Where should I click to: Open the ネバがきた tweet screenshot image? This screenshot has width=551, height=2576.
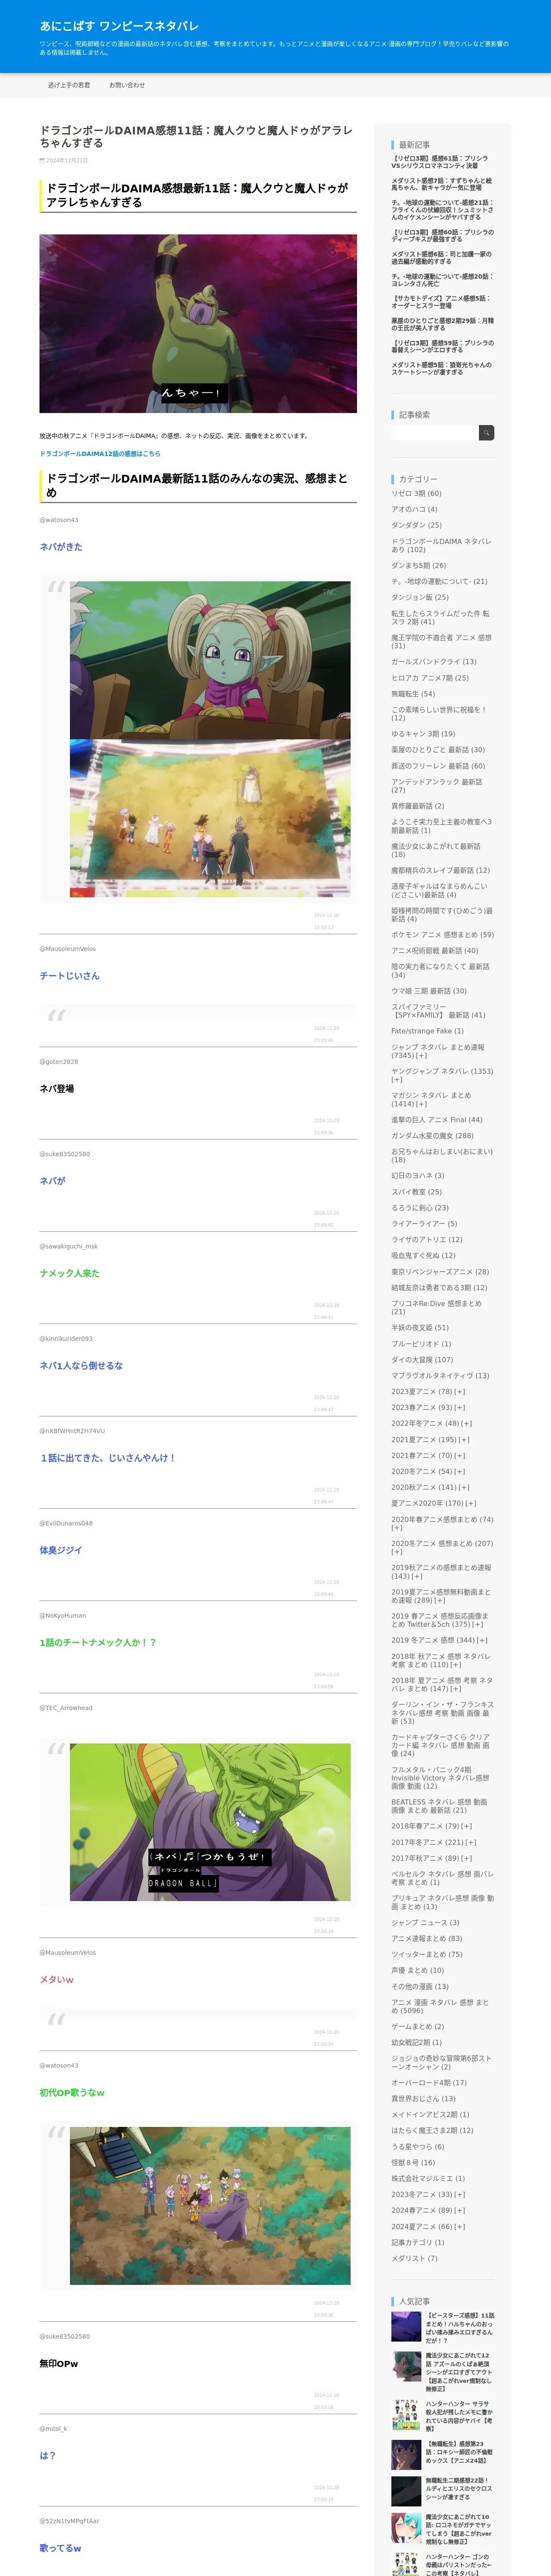click(x=210, y=738)
